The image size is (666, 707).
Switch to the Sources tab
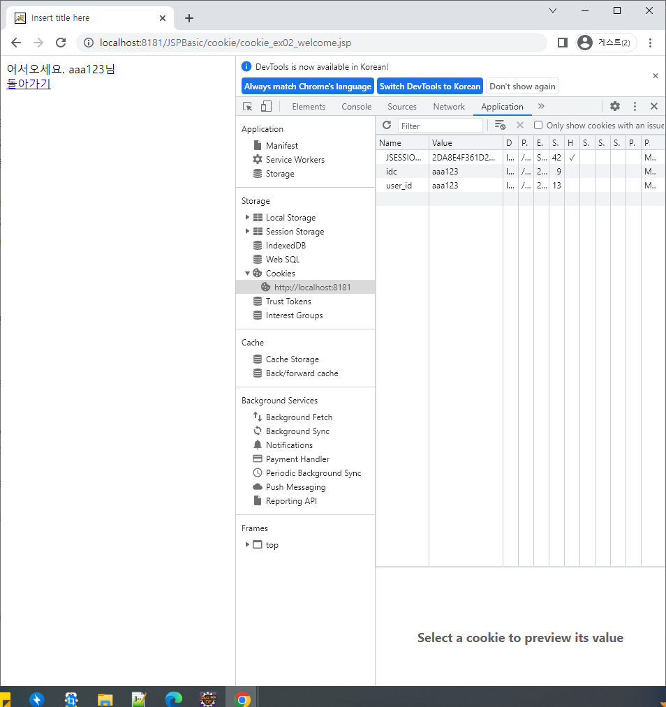402,107
